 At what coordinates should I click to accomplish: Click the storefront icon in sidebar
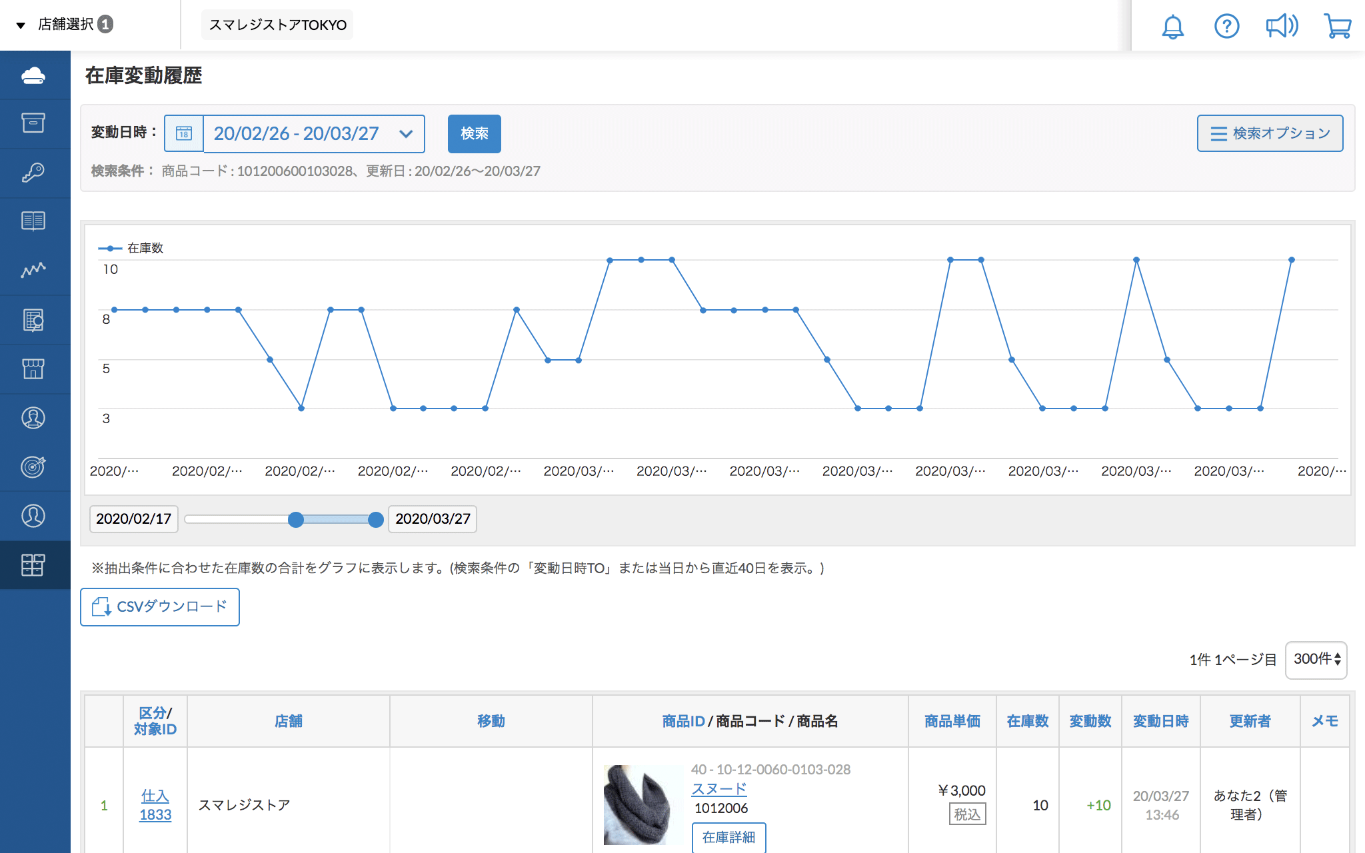tap(33, 369)
